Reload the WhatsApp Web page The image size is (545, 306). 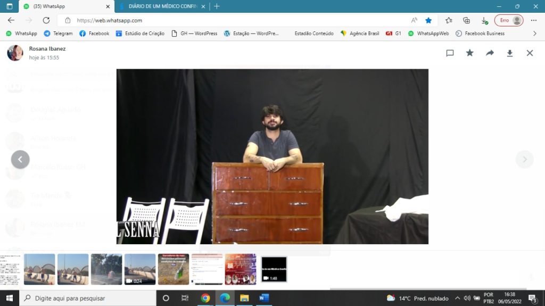[x=46, y=20]
